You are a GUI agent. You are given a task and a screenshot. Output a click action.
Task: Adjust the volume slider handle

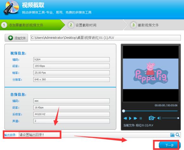pos(178,118)
